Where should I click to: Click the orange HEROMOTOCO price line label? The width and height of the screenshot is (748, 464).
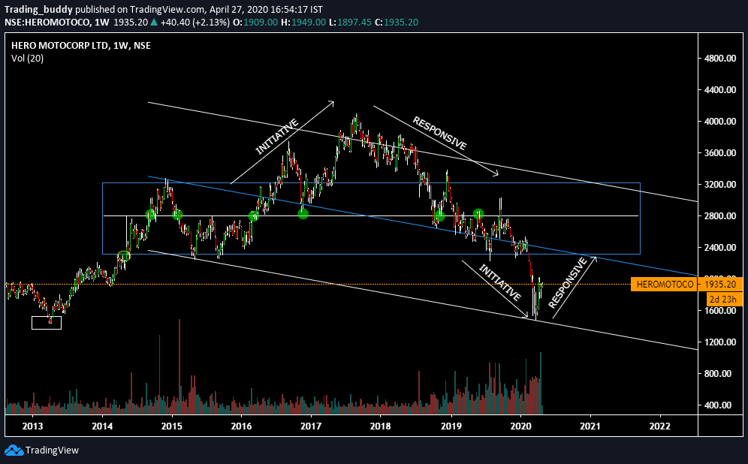[x=664, y=285]
